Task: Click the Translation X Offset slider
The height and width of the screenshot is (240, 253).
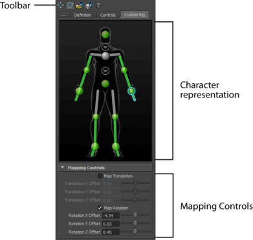Action: tap(135, 183)
